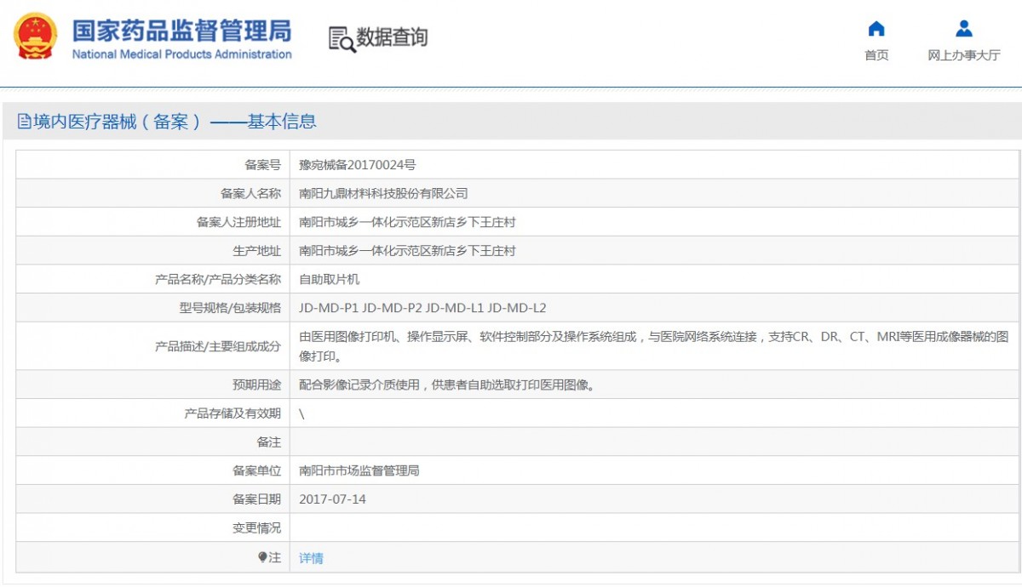
Task: Click the document icon in section header
Action: [x=24, y=122]
